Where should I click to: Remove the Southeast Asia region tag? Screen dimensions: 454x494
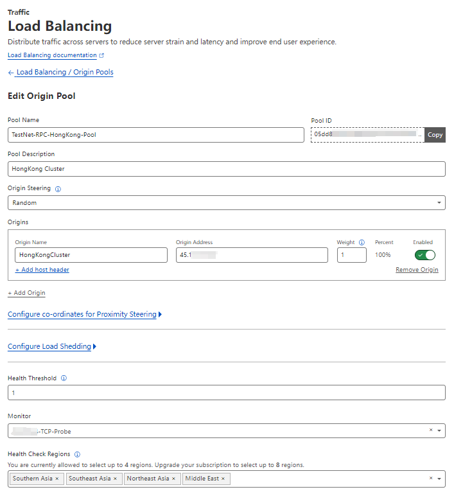[115, 479]
